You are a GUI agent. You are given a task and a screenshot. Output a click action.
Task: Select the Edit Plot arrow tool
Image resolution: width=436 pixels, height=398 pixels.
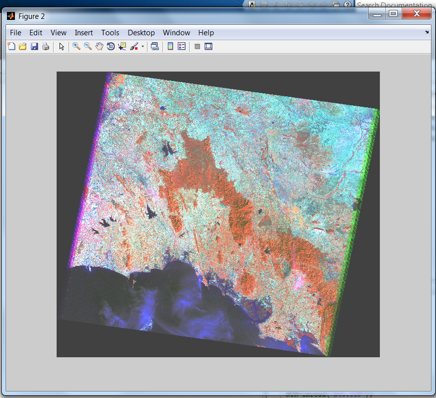(x=61, y=46)
